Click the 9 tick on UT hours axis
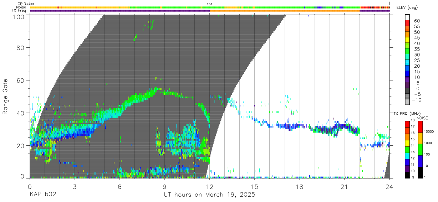 [164, 187]
